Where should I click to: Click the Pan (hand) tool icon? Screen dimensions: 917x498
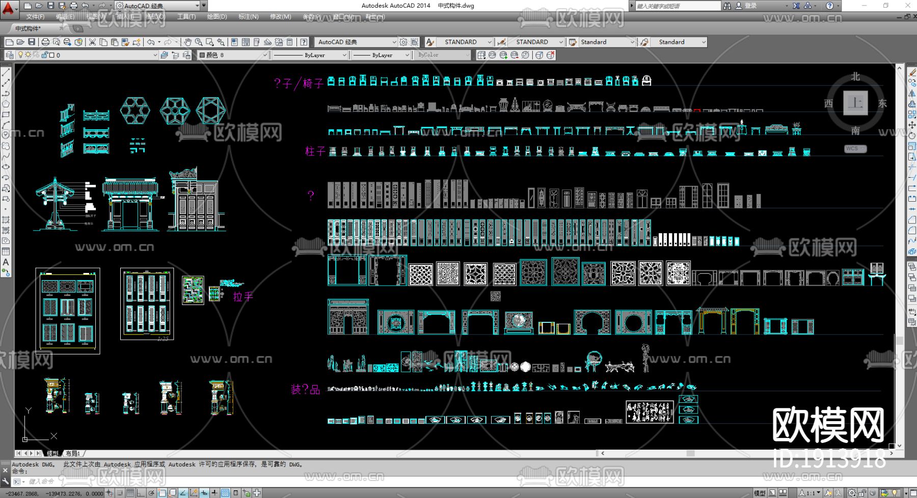187,42
